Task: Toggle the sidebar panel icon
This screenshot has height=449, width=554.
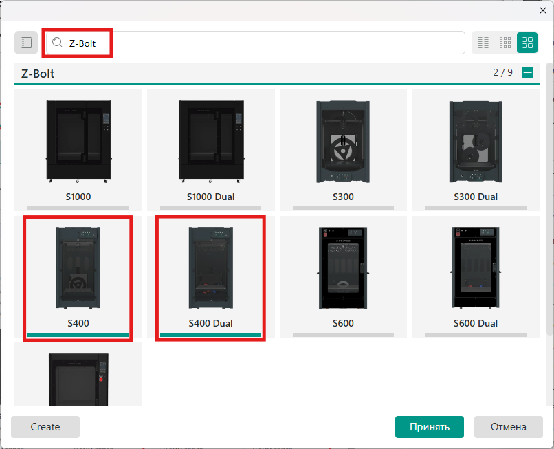Action: click(26, 43)
